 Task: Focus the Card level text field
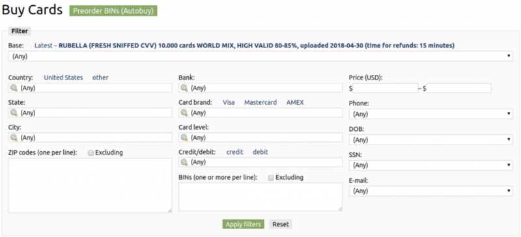[x=260, y=137]
